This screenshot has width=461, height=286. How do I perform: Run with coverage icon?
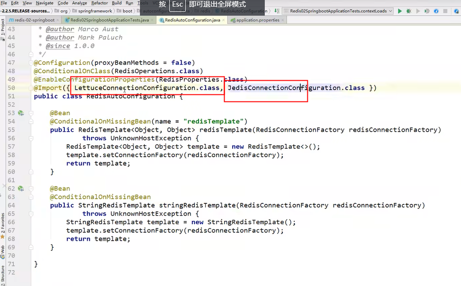427,11
